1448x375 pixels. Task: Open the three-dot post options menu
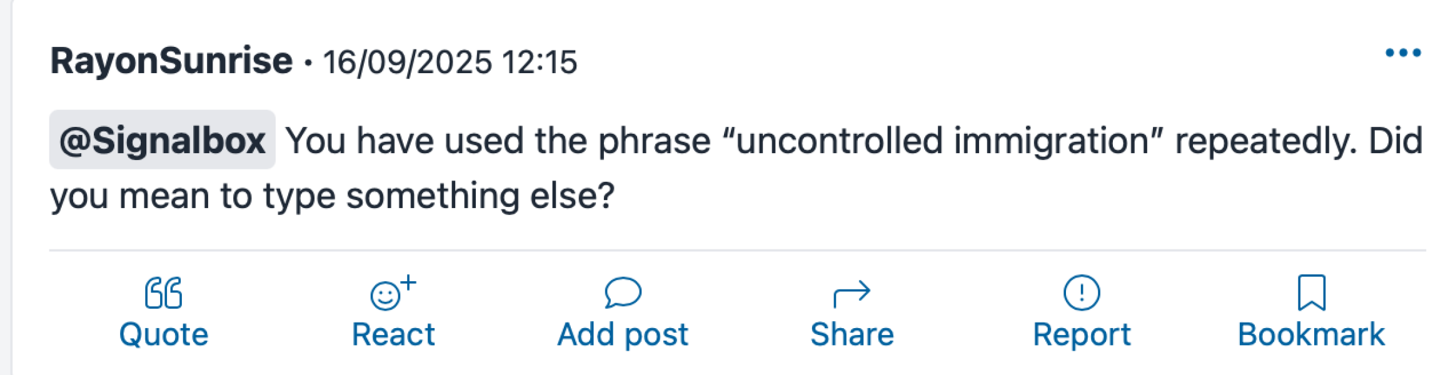[x=1403, y=53]
